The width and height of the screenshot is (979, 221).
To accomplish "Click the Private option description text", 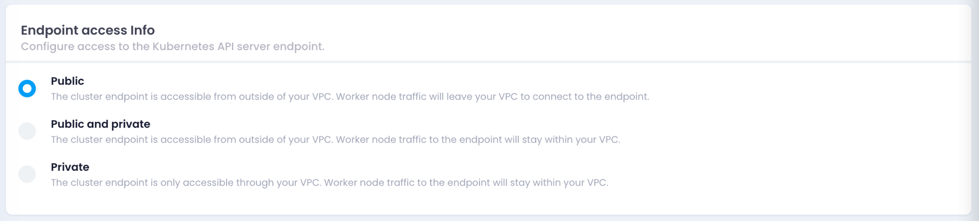I will point(329,183).
